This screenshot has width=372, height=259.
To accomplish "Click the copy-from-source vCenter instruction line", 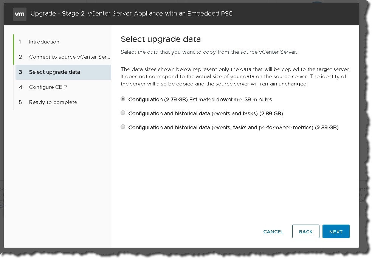I will click(209, 52).
